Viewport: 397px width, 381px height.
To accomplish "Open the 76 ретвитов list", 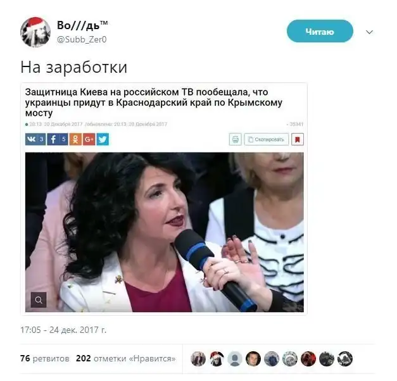I will pos(45,358).
